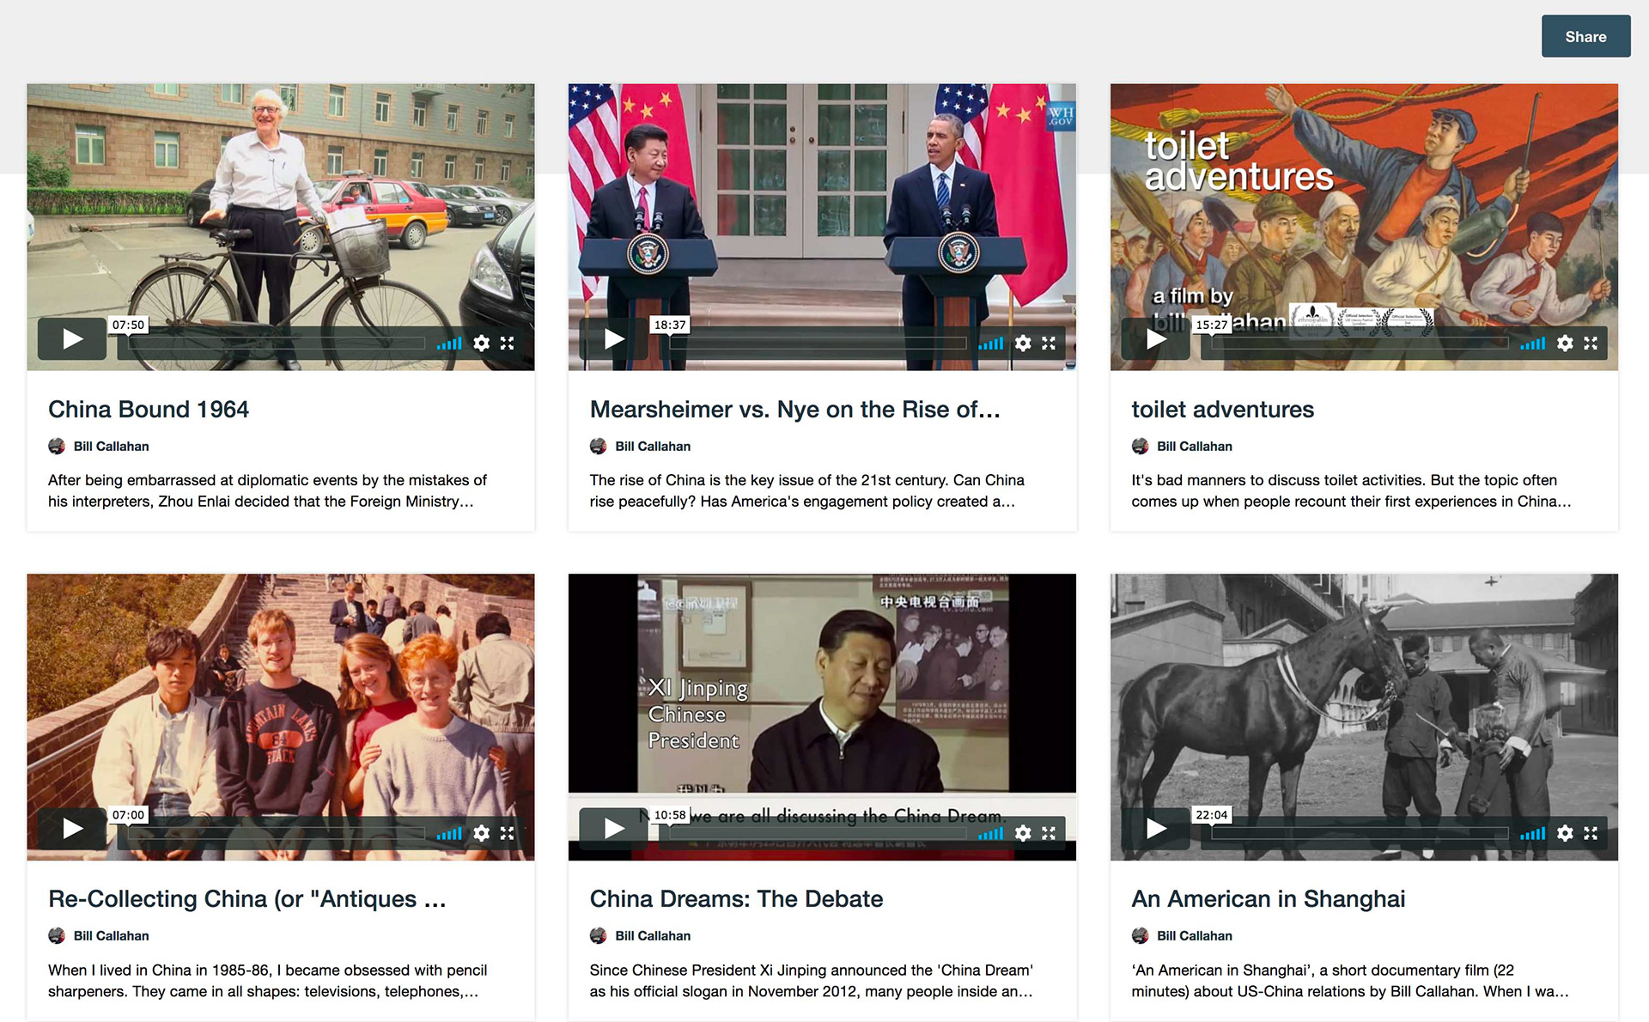Viewport: 1649px width, 1022px height.
Task: Open the China Dreams: The Debate title
Action: pyautogui.click(x=736, y=899)
